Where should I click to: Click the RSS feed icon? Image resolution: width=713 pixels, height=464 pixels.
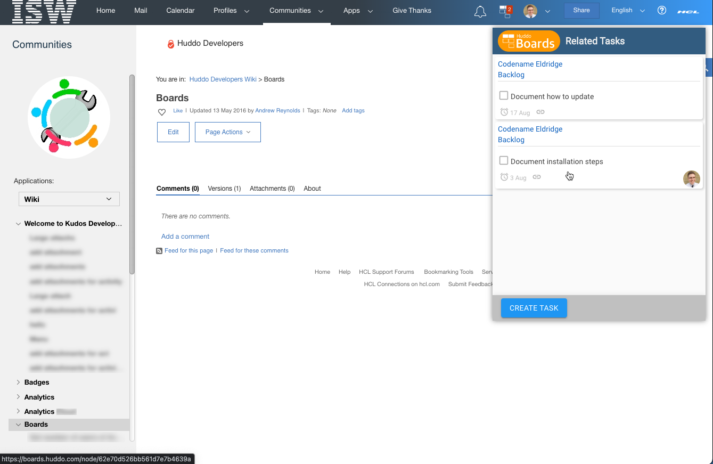(x=159, y=251)
